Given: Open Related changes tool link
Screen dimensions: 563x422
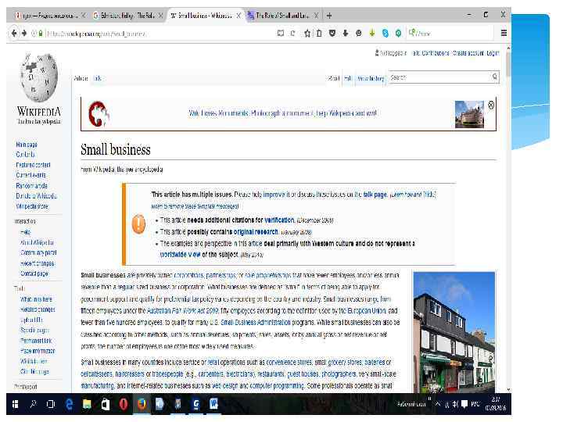Looking at the screenshot, I should (x=38, y=309).
